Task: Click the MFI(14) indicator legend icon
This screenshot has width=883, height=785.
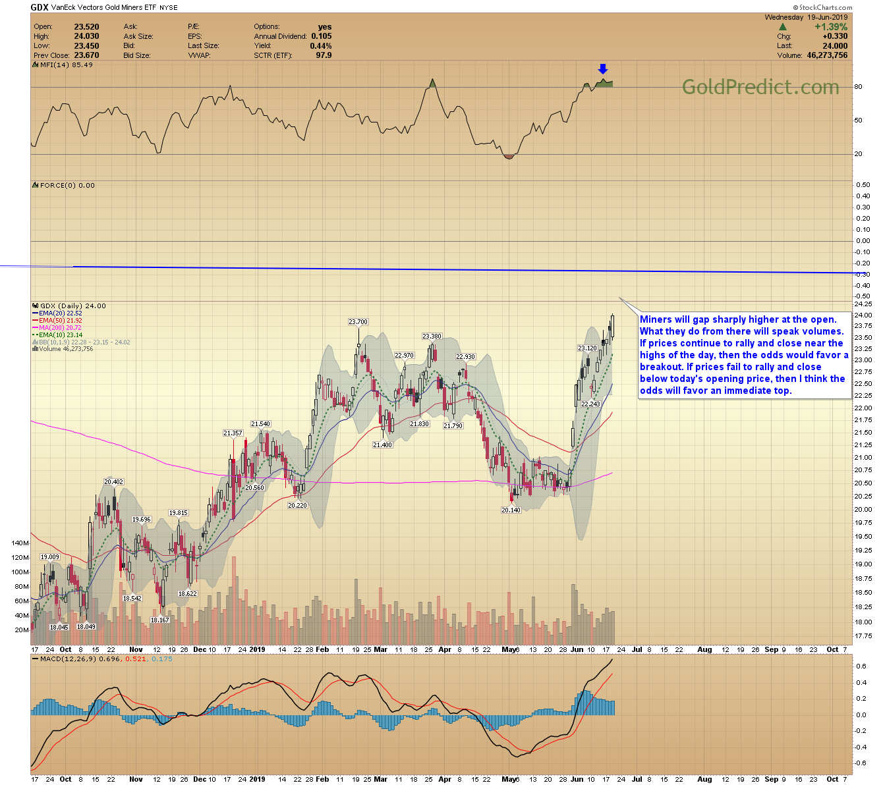Action: coord(36,65)
